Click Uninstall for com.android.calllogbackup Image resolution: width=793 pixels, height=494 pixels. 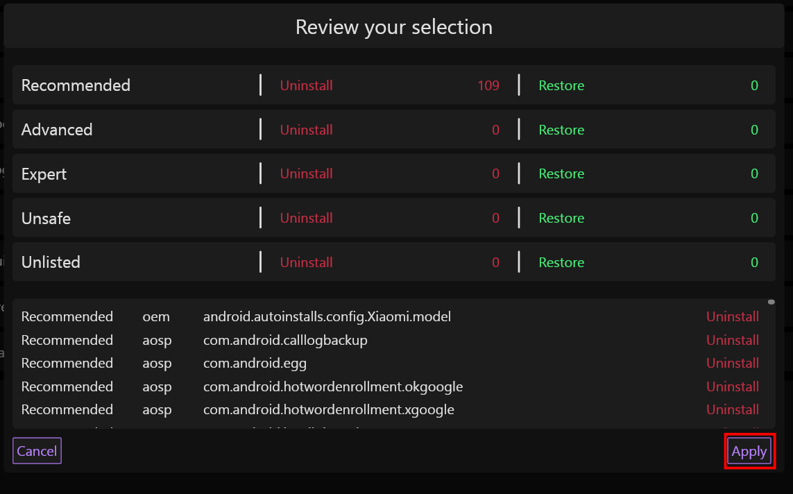click(733, 340)
